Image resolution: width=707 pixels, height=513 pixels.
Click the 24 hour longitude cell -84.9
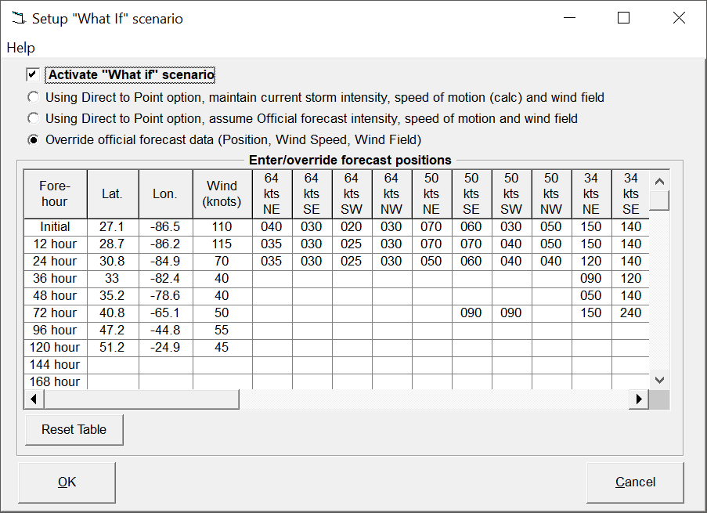point(165,261)
